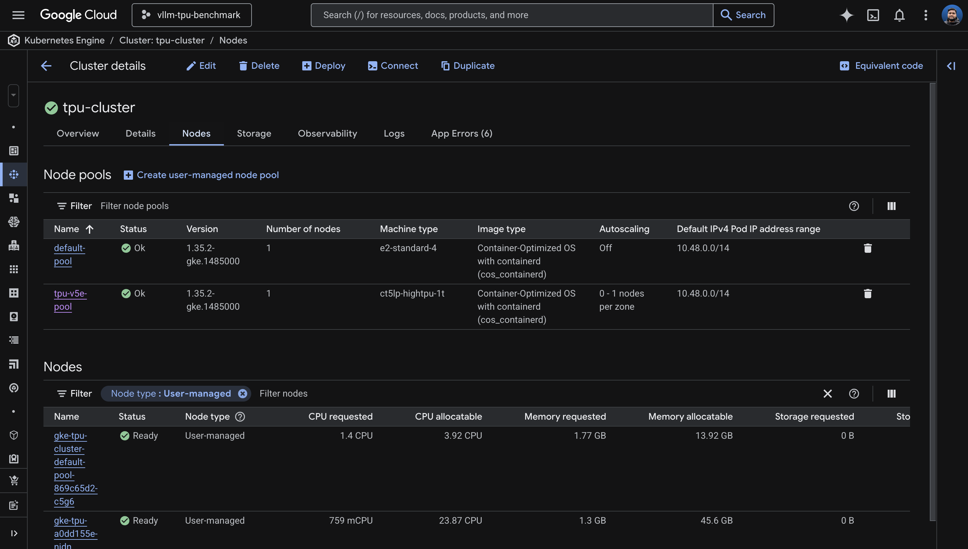Open the Node type column help icon
This screenshot has width=968, height=549.
point(240,417)
